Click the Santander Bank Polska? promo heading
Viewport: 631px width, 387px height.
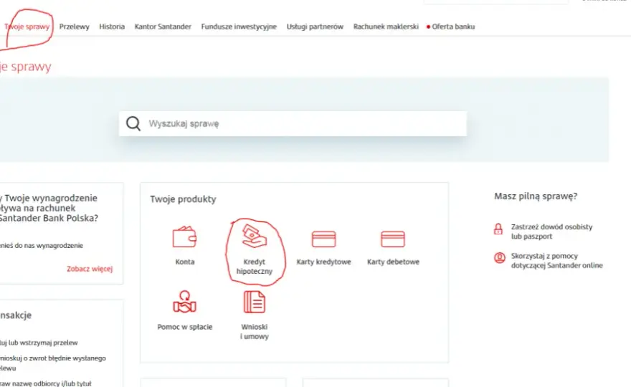(48, 218)
